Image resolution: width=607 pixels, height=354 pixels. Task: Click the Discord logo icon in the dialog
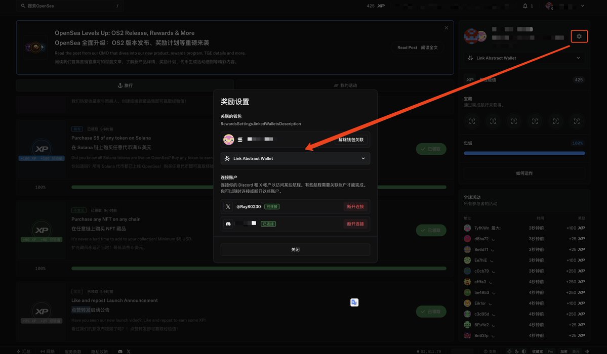[x=228, y=224]
